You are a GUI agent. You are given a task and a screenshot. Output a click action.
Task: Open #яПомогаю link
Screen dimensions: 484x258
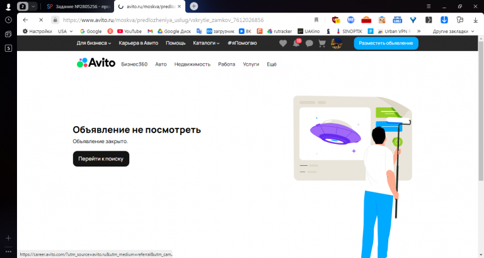(242, 44)
